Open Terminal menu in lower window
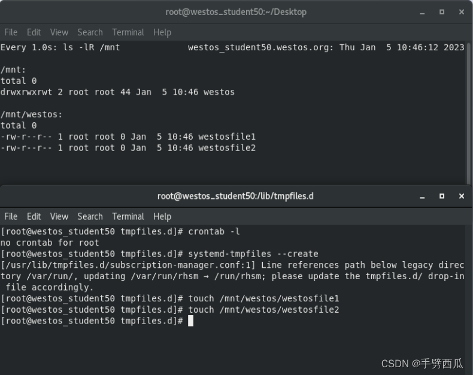 pyautogui.click(x=128, y=216)
